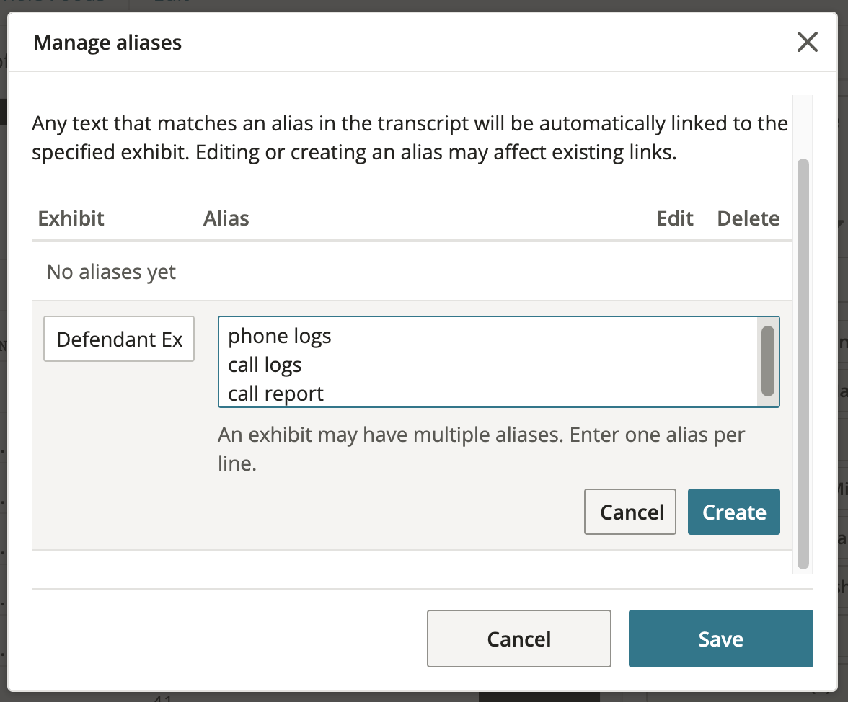The height and width of the screenshot is (702, 848).
Task: Open the Defendant Ex exhibit dropdown
Action: coord(119,339)
